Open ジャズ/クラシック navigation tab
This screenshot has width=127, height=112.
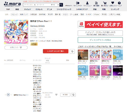click(x=64, y=9)
